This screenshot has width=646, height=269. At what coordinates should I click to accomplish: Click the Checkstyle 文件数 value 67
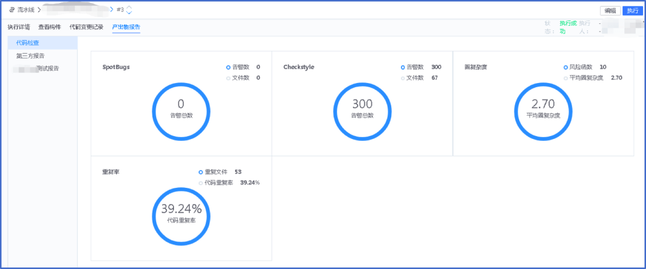434,78
